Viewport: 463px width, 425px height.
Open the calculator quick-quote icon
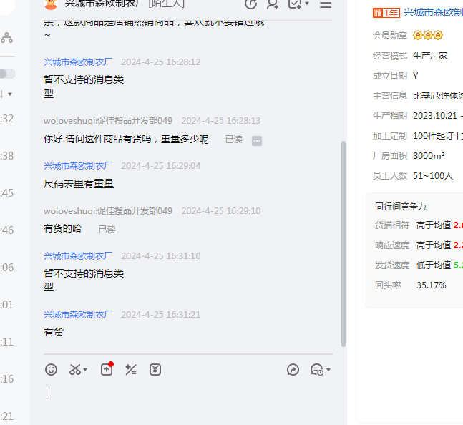click(130, 369)
